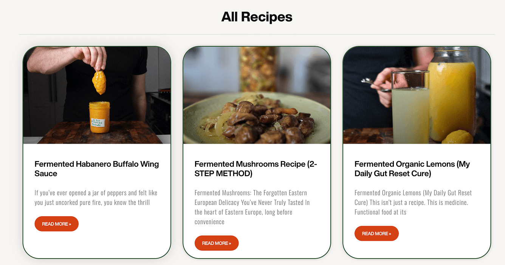This screenshot has height=265, width=505.
Task: Click the arrow icon inside the lemons READ MORE button
Action: click(x=389, y=234)
